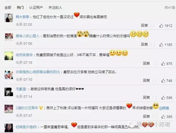The height and width of the screenshot is (133, 176).
Task: Open username 黄有人的心里人 profile
Action: 27,36
